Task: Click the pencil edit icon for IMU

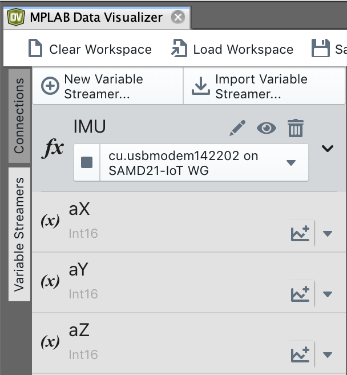Action: pyautogui.click(x=237, y=127)
